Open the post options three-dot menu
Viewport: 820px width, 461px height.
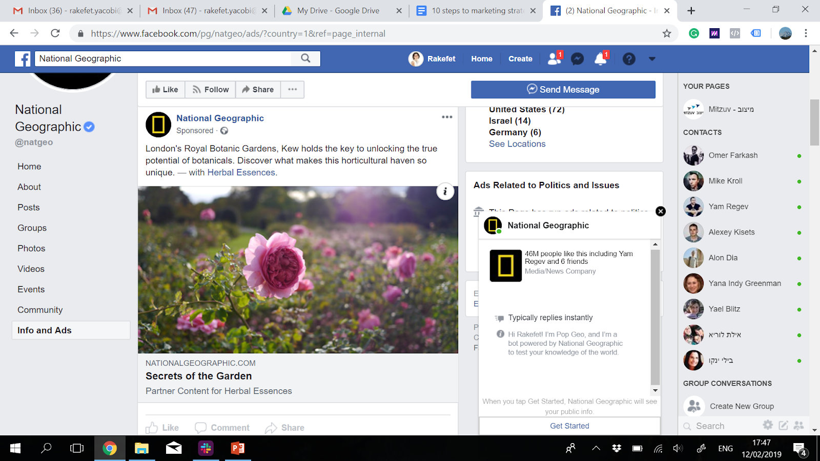pyautogui.click(x=447, y=117)
